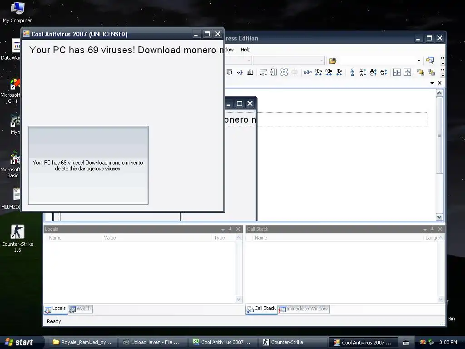Click the Type column header in Locals
This screenshot has width=465, height=349.
click(223, 238)
